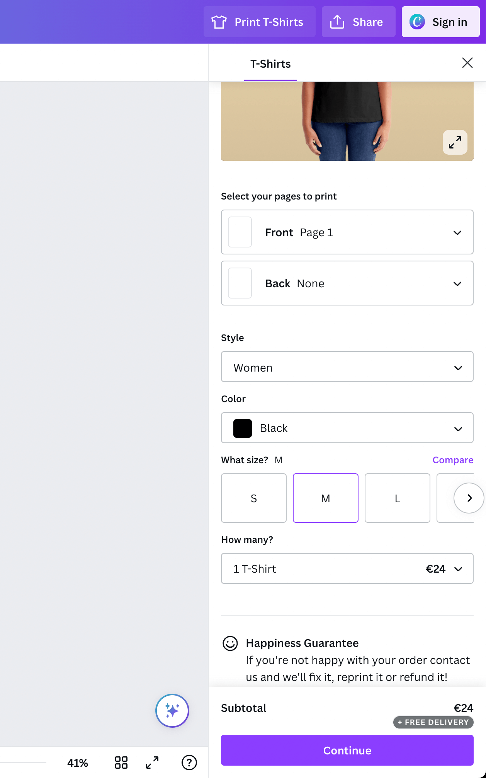Enter fullscreen presentation mode
The height and width of the screenshot is (778, 486).
(152, 763)
